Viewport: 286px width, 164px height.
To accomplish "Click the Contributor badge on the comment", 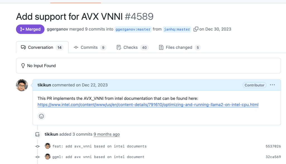I will tap(254, 85).
